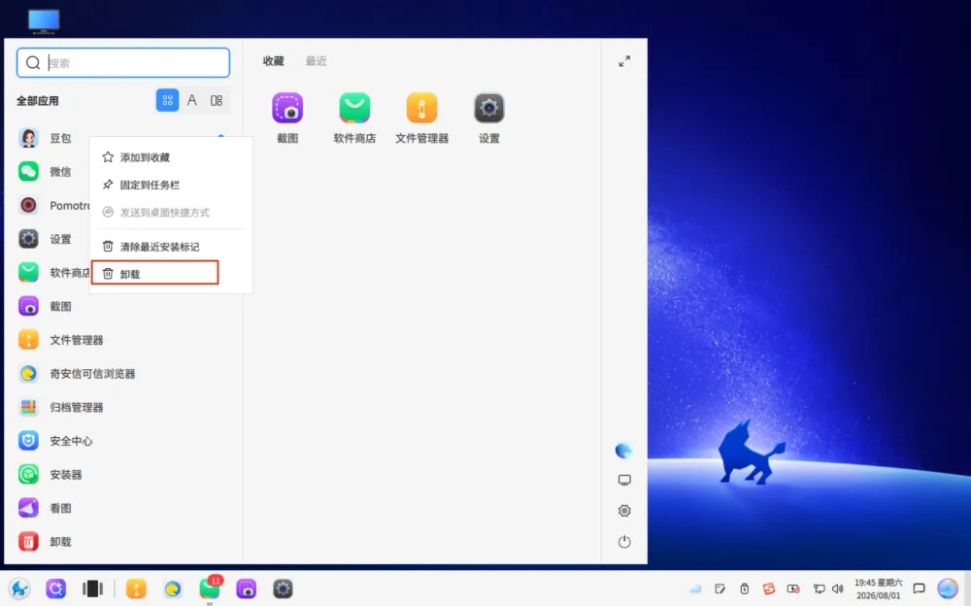Open the 卸载 app at list bottom
971x606 pixels.
(123, 542)
